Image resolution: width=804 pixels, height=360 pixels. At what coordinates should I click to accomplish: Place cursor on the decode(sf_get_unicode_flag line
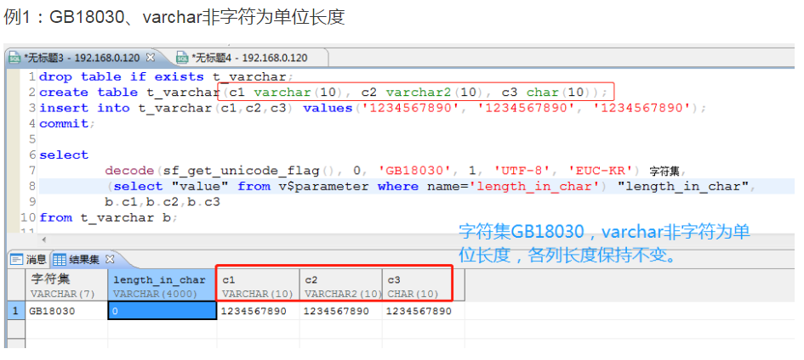point(395,171)
